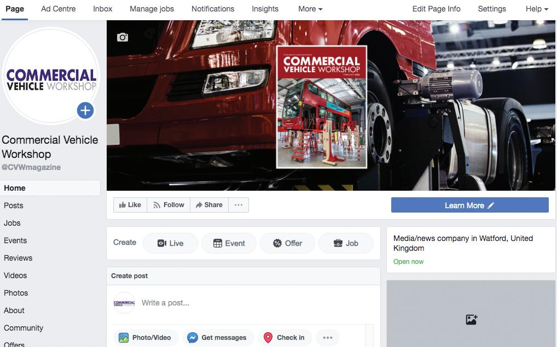Select Home in the sidebar
This screenshot has width=557, height=347.
pos(50,188)
